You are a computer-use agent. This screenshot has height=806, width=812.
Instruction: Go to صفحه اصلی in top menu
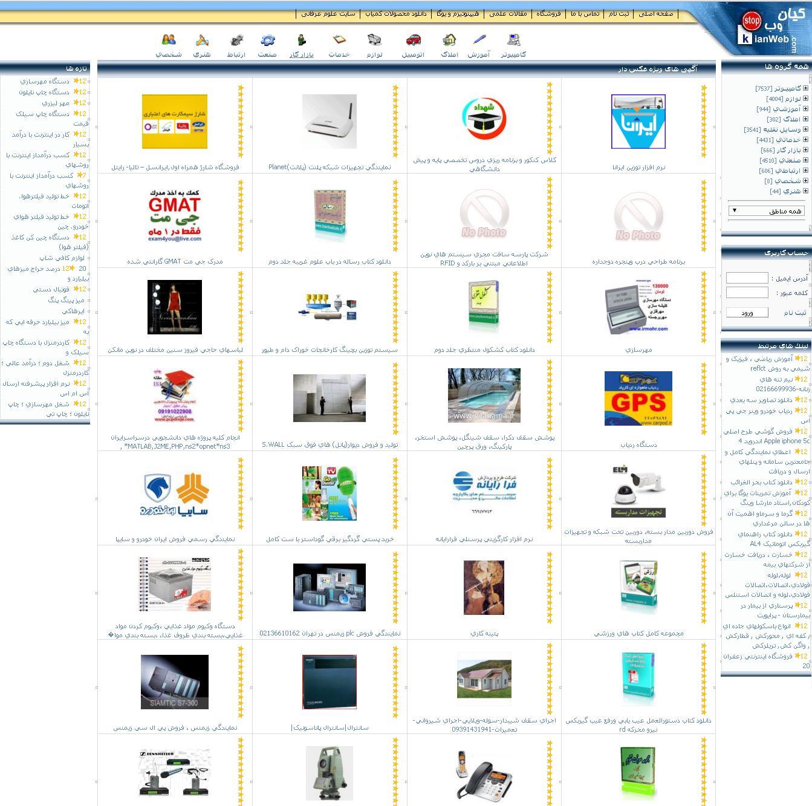point(656,13)
